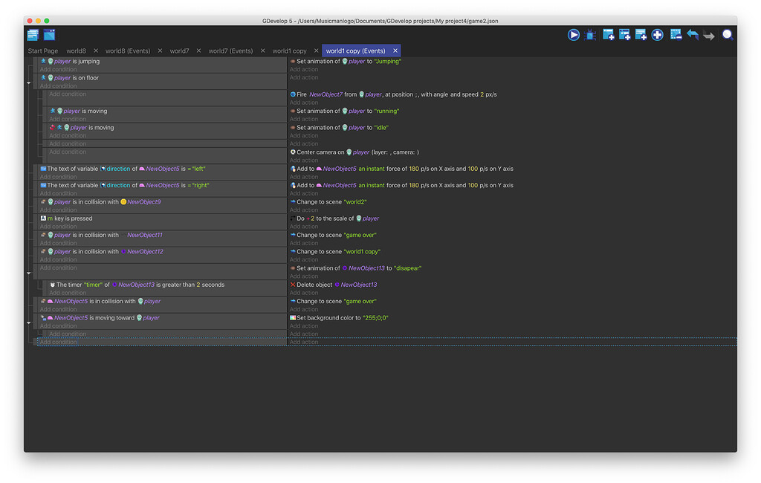Launch a game preview
This screenshot has height=483, width=761.
[x=574, y=33]
